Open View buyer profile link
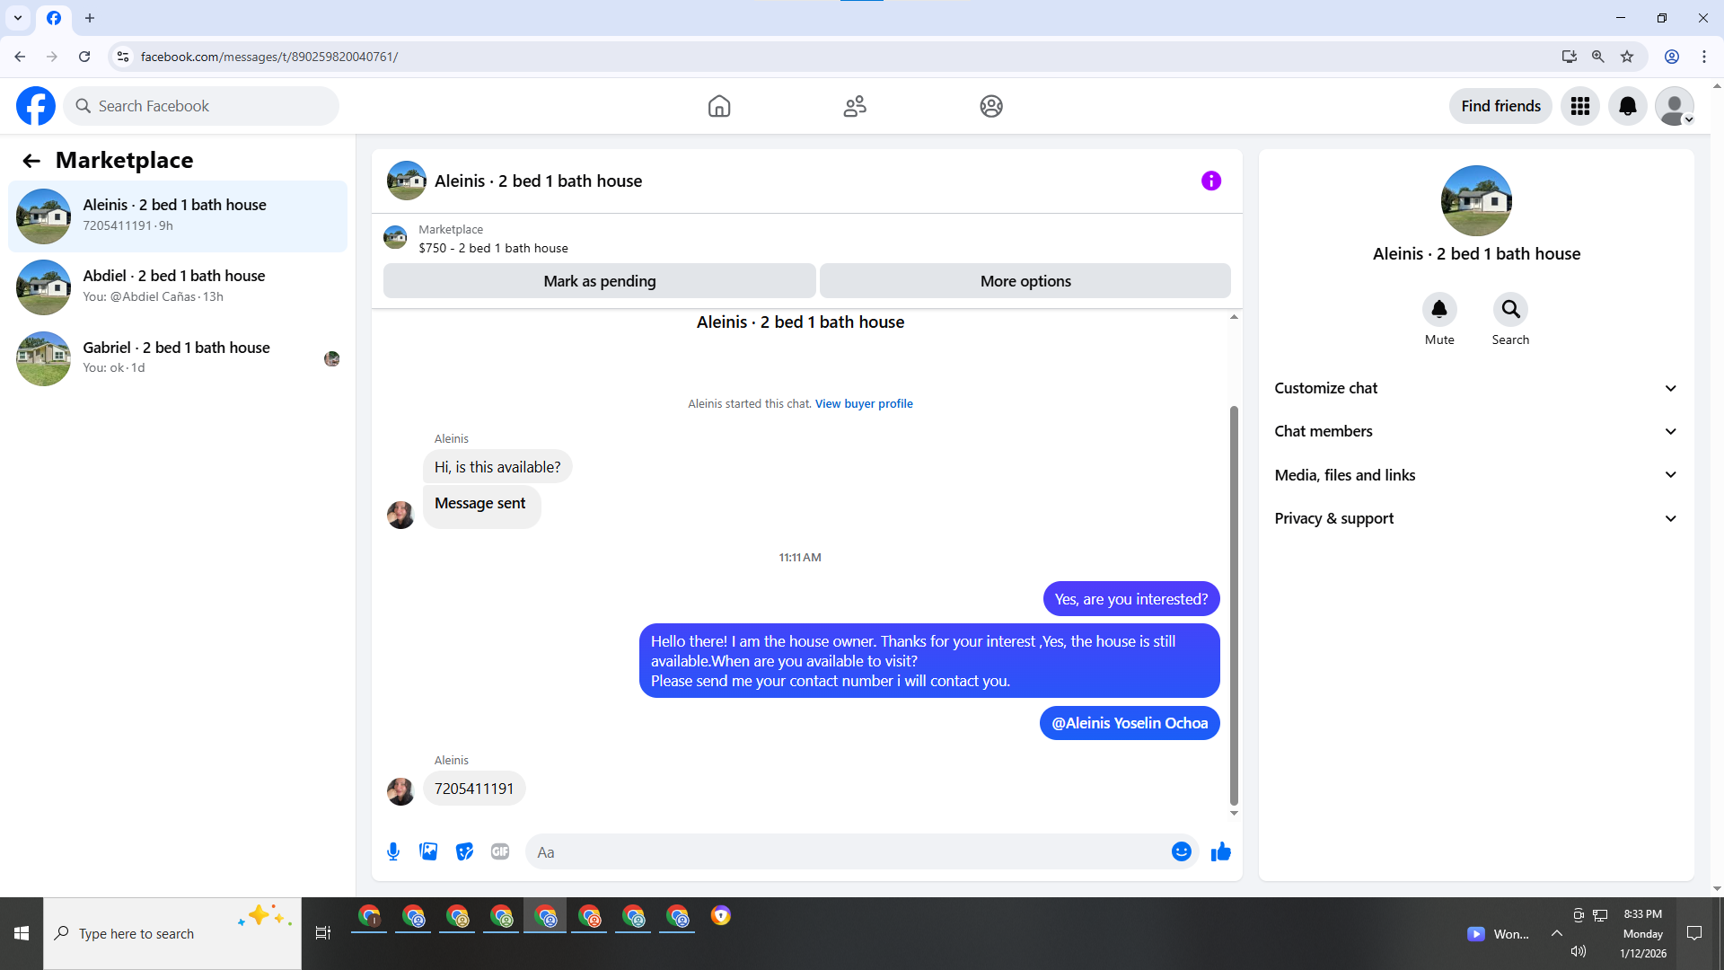Viewport: 1724px width, 970px height. pyautogui.click(x=863, y=403)
